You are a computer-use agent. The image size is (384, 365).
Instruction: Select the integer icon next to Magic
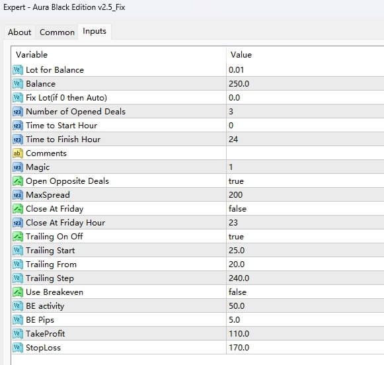(18, 167)
